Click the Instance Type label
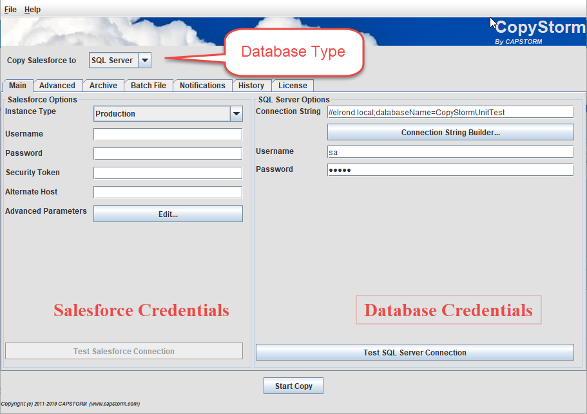Image resolution: width=587 pixels, height=414 pixels. coord(31,111)
